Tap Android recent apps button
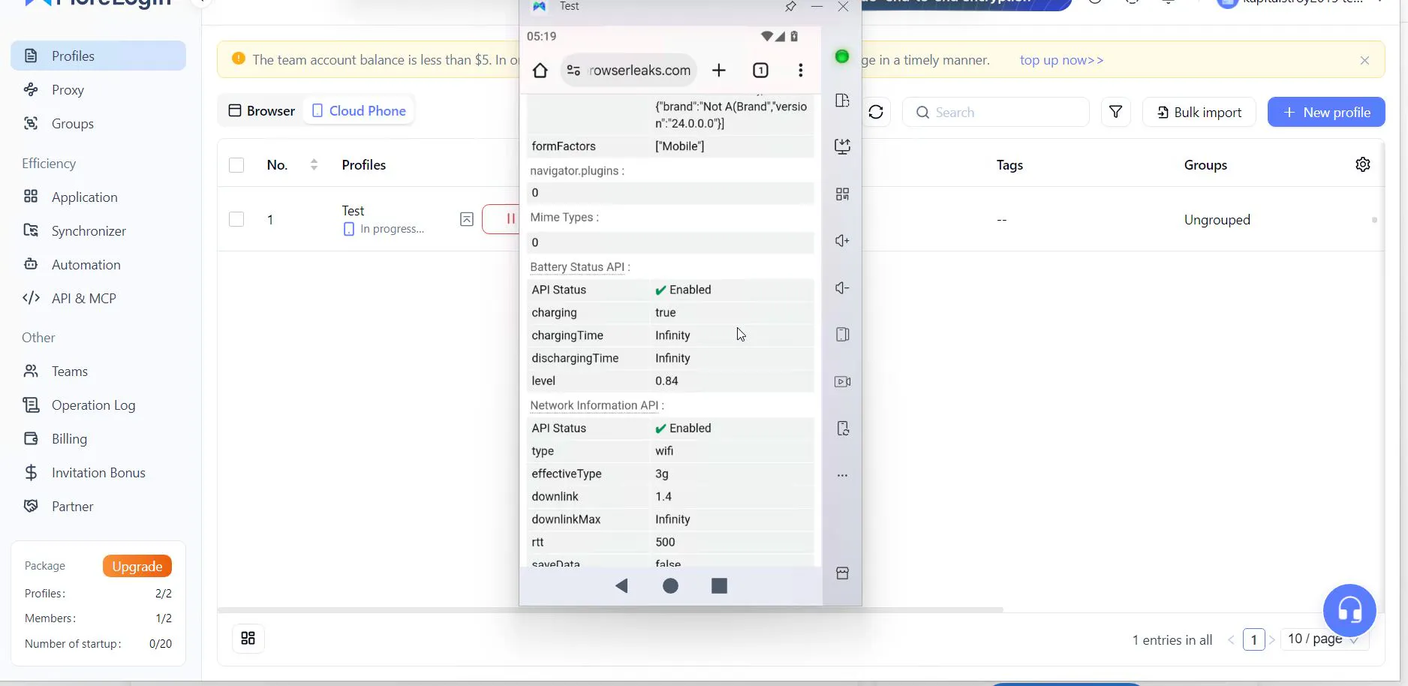Viewport: 1408px width, 686px height. click(719, 585)
